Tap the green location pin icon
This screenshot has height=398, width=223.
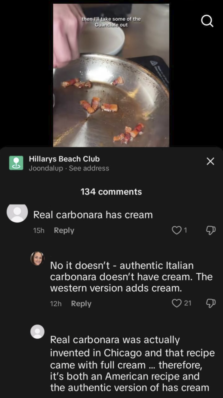pyautogui.click(x=16, y=163)
